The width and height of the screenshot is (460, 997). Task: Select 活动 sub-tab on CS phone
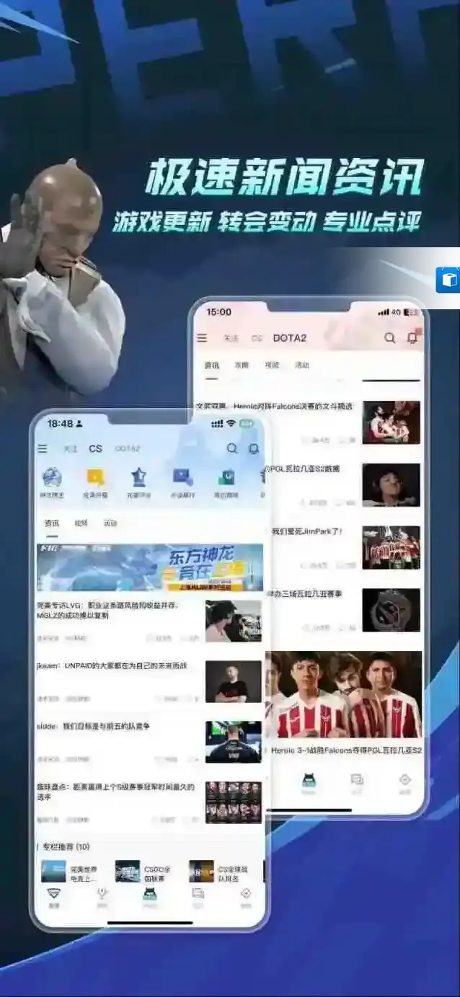click(x=110, y=523)
